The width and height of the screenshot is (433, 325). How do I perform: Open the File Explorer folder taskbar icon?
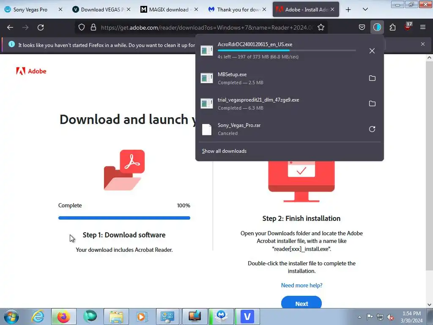click(116, 317)
